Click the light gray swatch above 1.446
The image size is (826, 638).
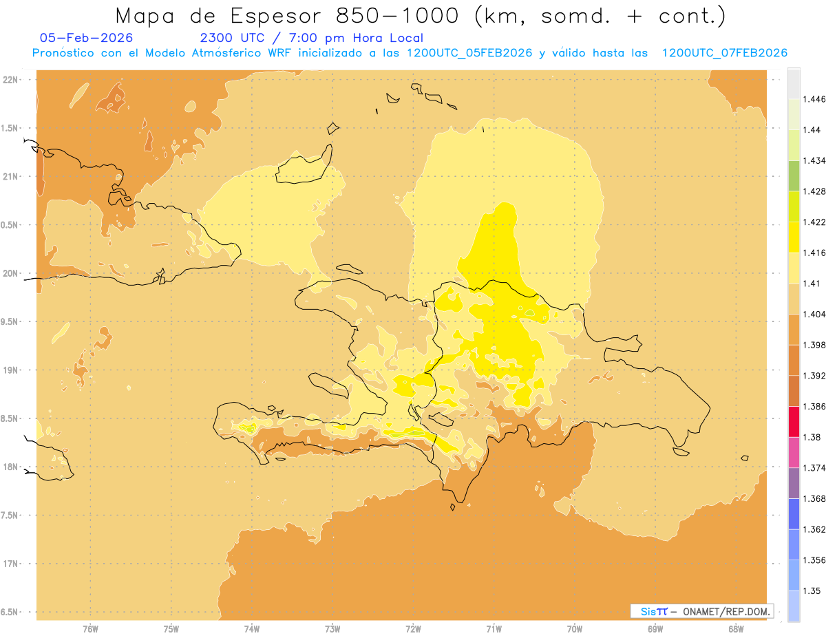tap(794, 83)
